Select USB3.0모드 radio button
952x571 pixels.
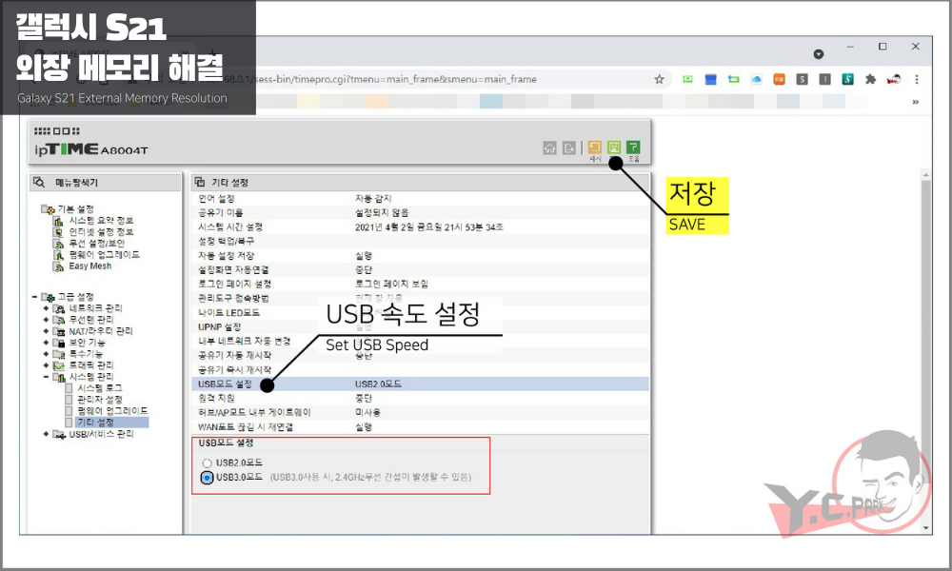(x=207, y=478)
